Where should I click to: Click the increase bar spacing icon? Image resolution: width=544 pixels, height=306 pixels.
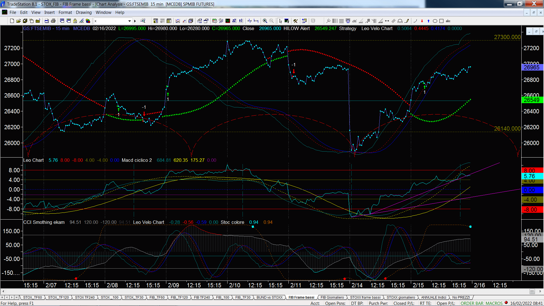256,21
